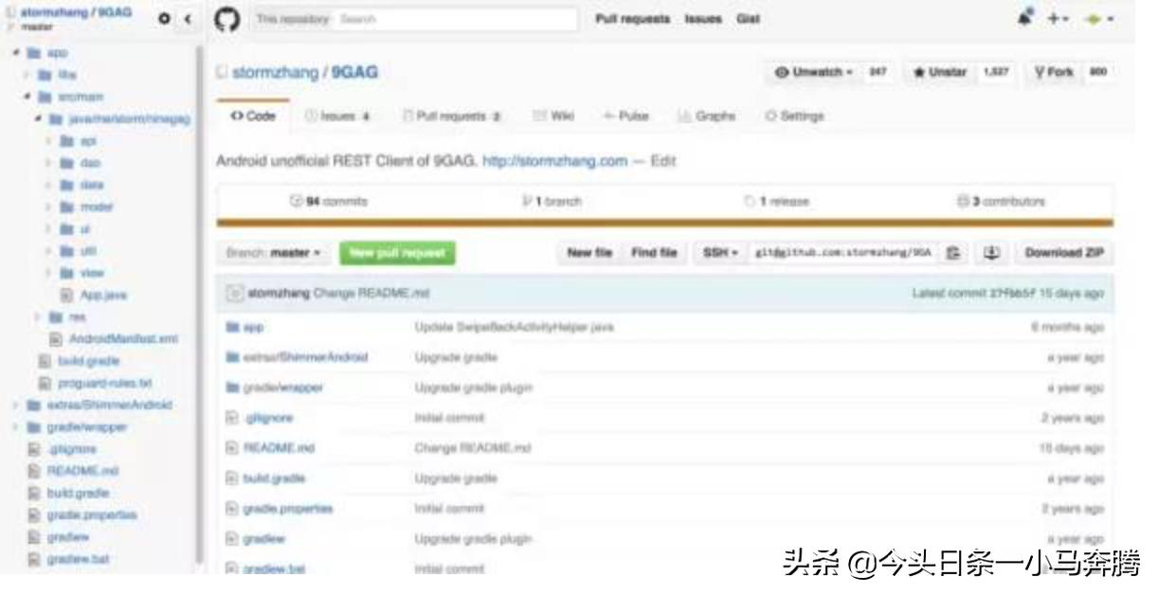View the 1 branch link
Screen dimensions: 1158x595
[552, 202]
